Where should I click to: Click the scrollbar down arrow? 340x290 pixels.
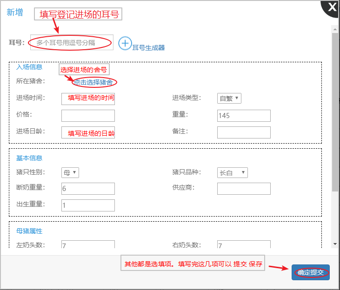[335, 244]
